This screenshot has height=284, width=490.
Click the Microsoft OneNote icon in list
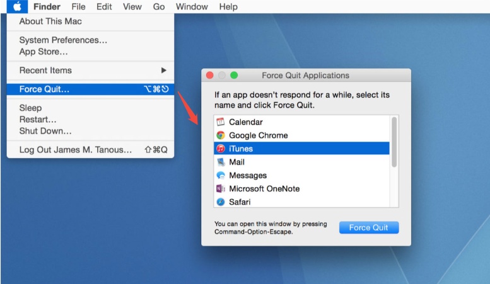(x=221, y=188)
